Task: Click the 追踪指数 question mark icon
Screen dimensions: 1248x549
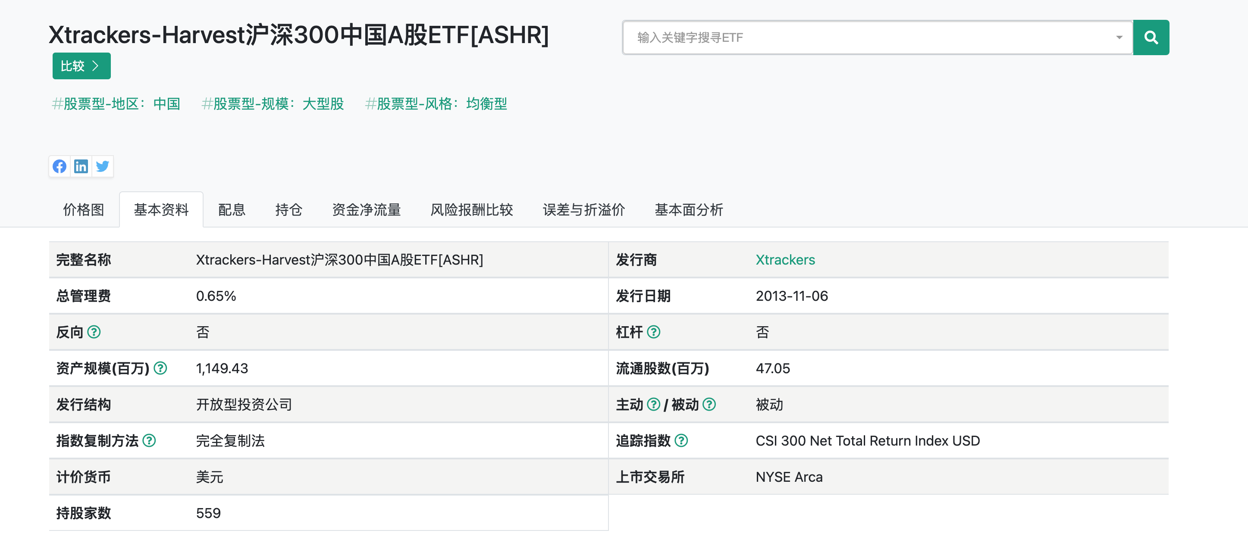Action: (683, 440)
